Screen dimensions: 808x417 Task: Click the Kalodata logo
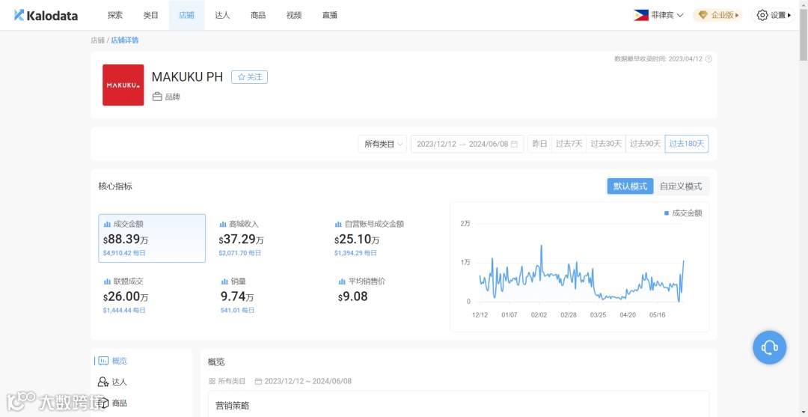pos(46,15)
